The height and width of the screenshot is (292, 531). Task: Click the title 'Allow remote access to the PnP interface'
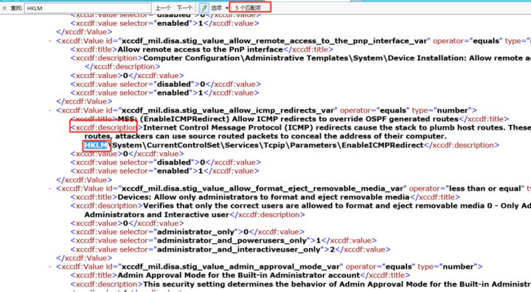pyautogui.click(x=200, y=49)
